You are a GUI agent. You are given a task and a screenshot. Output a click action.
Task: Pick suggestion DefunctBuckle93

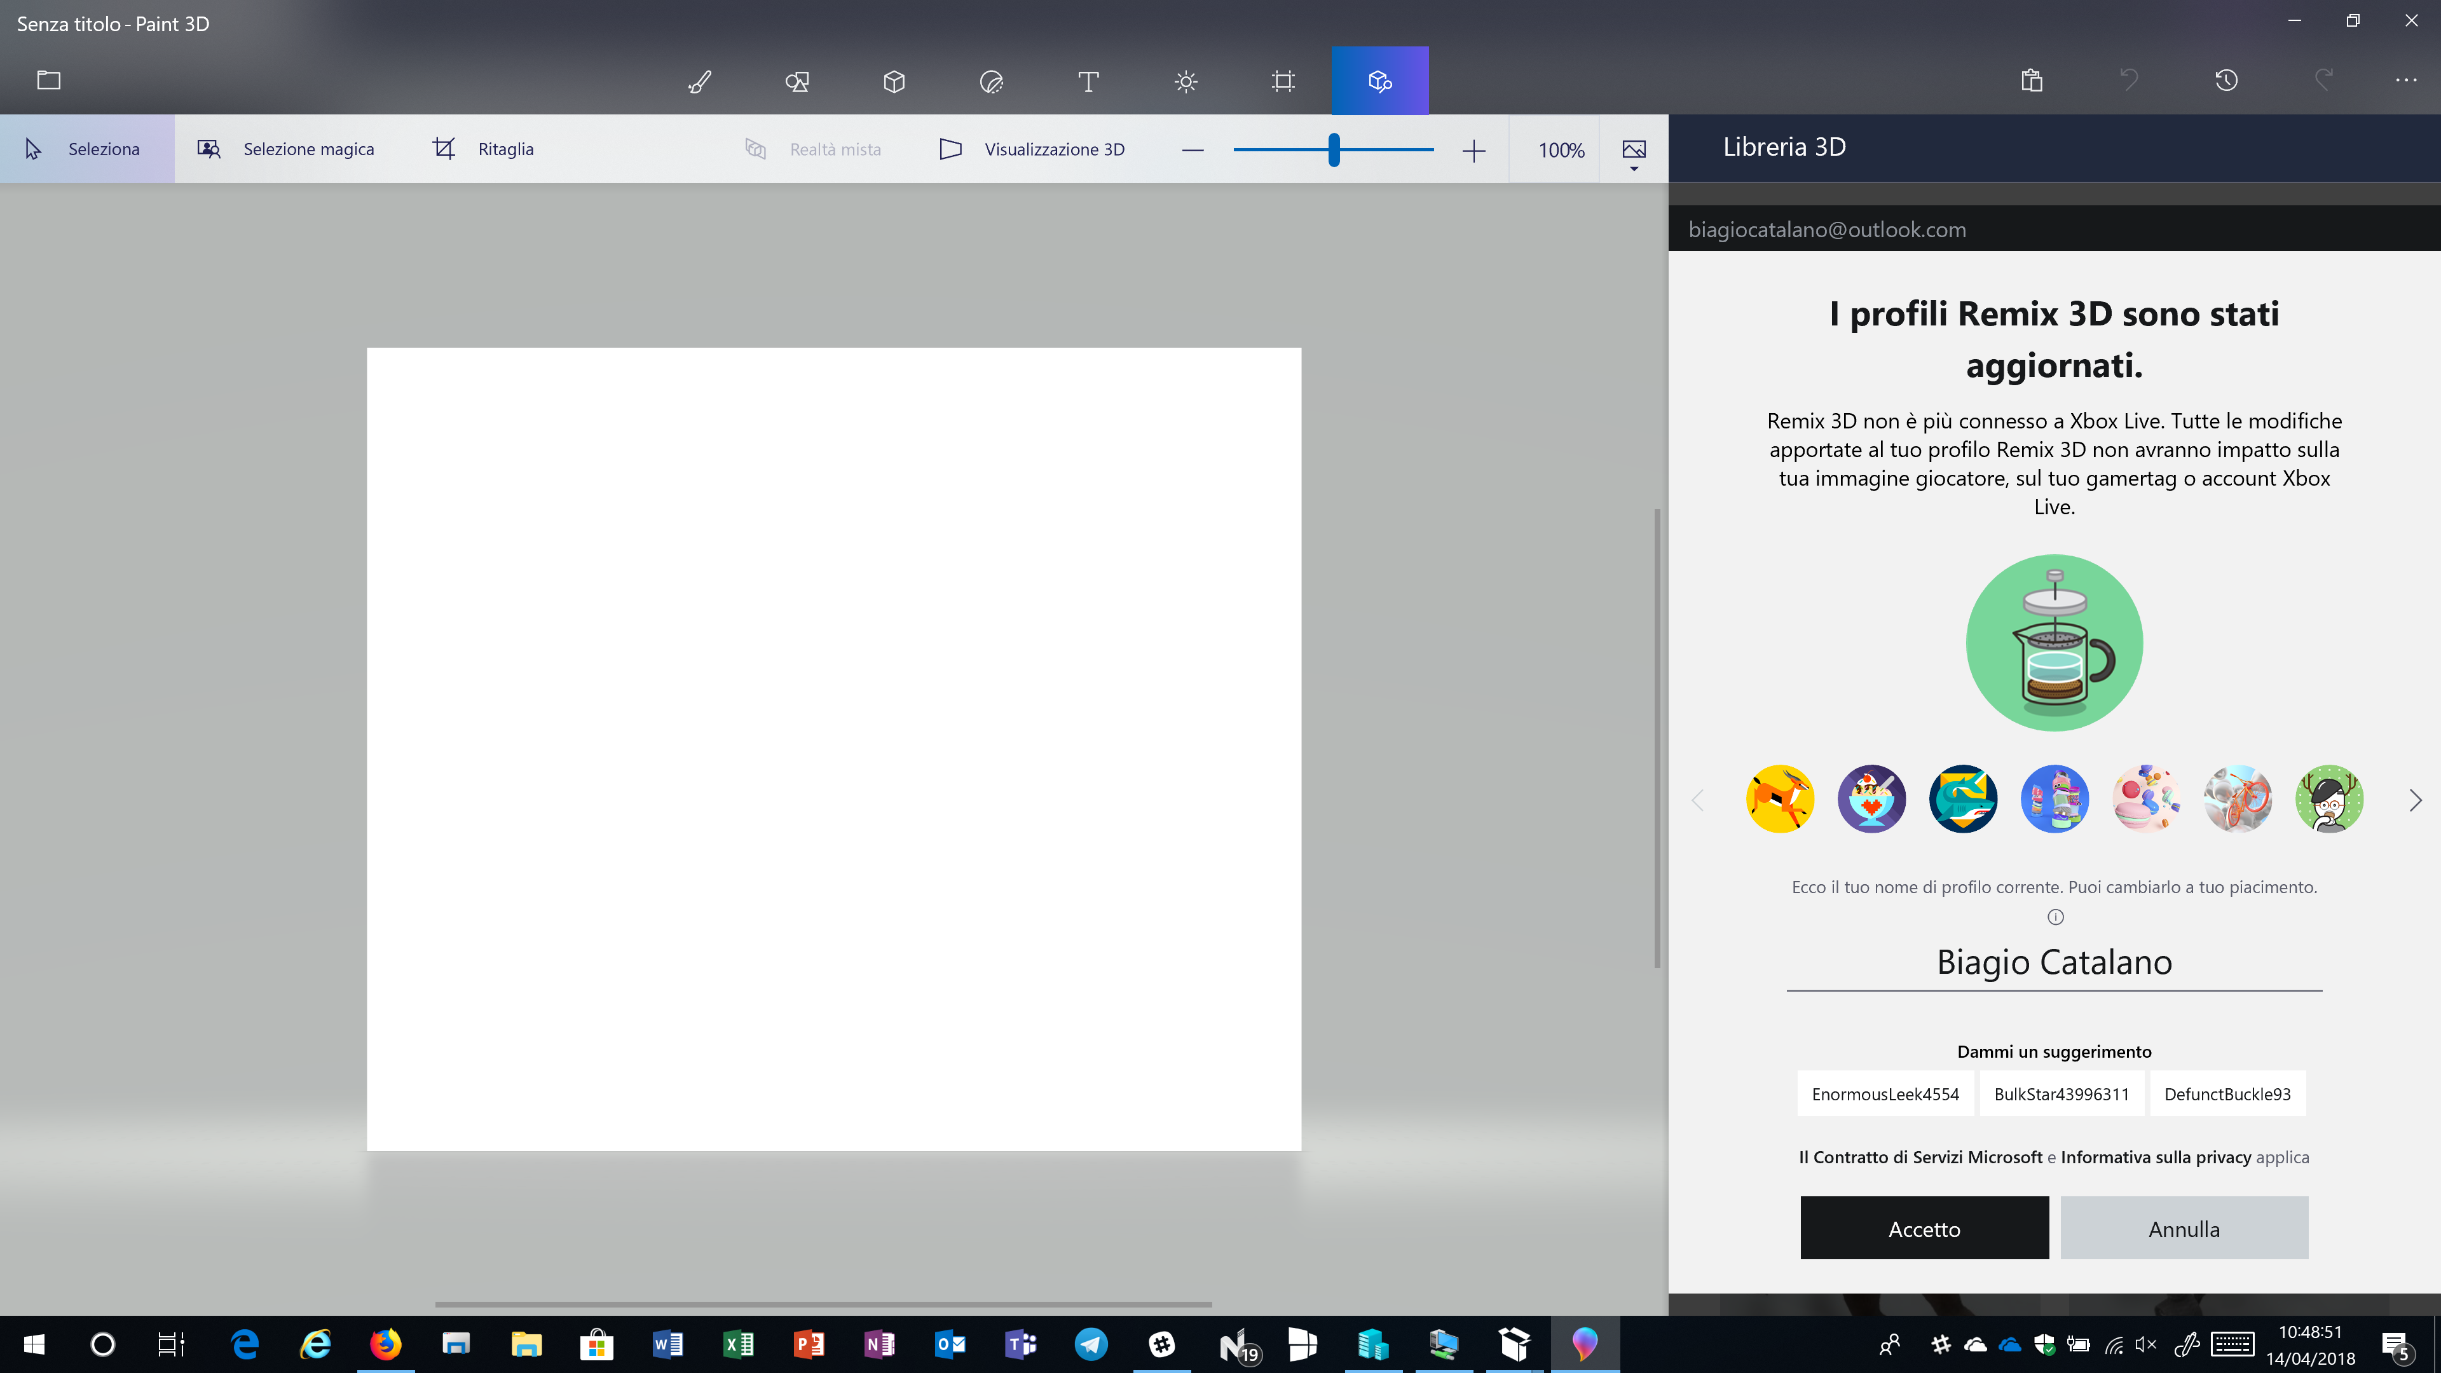pyautogui.click(x=2228, y=1095)
